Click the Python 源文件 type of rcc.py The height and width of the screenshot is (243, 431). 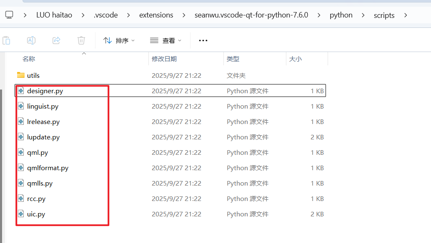pyautogui.click(x=247, y=198)
